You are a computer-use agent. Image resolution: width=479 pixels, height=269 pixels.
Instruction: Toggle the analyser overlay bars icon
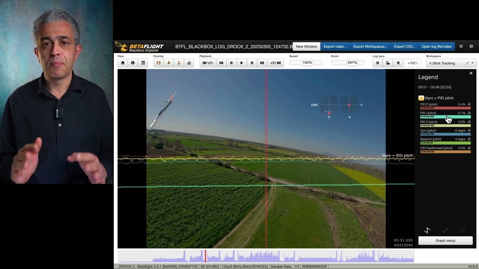189,63
